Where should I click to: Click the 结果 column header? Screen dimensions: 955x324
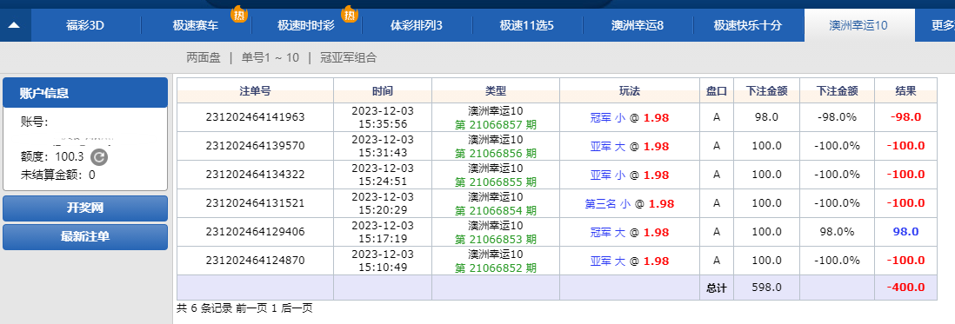tap(905, 91)
